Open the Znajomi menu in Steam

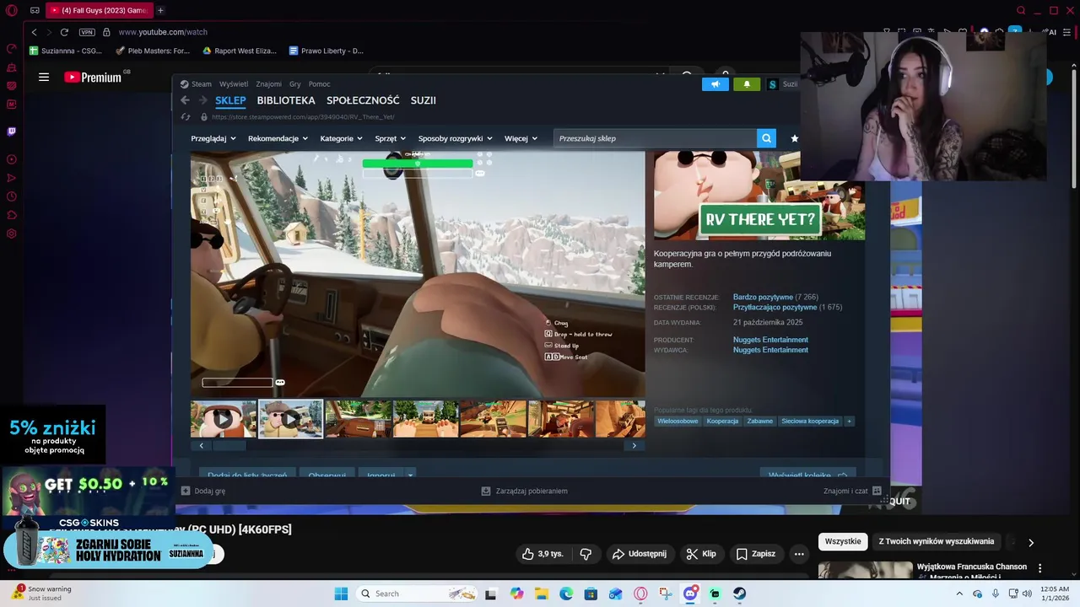[x=268, y=84]
